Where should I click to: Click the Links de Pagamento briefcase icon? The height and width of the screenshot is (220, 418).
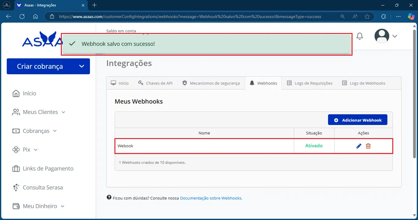[x=16, y=169]
